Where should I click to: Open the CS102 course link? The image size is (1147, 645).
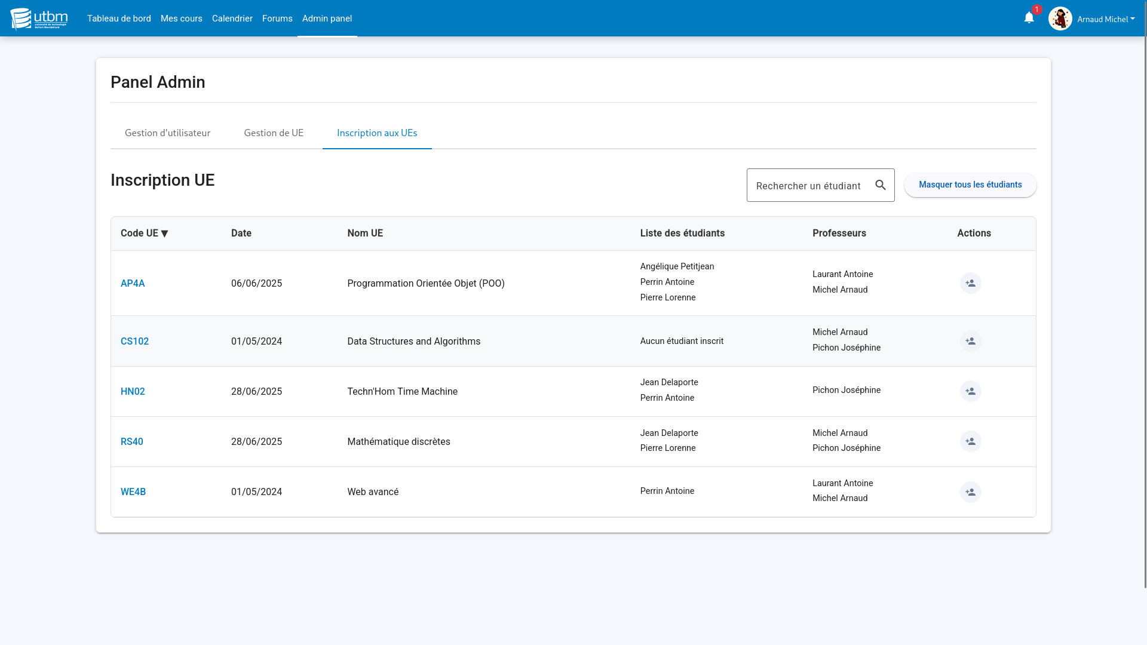coord(134,342)
